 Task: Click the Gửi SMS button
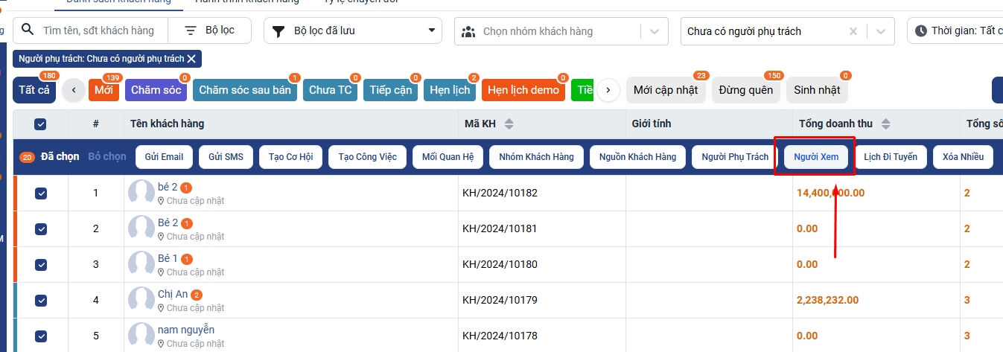pos(226,157)
